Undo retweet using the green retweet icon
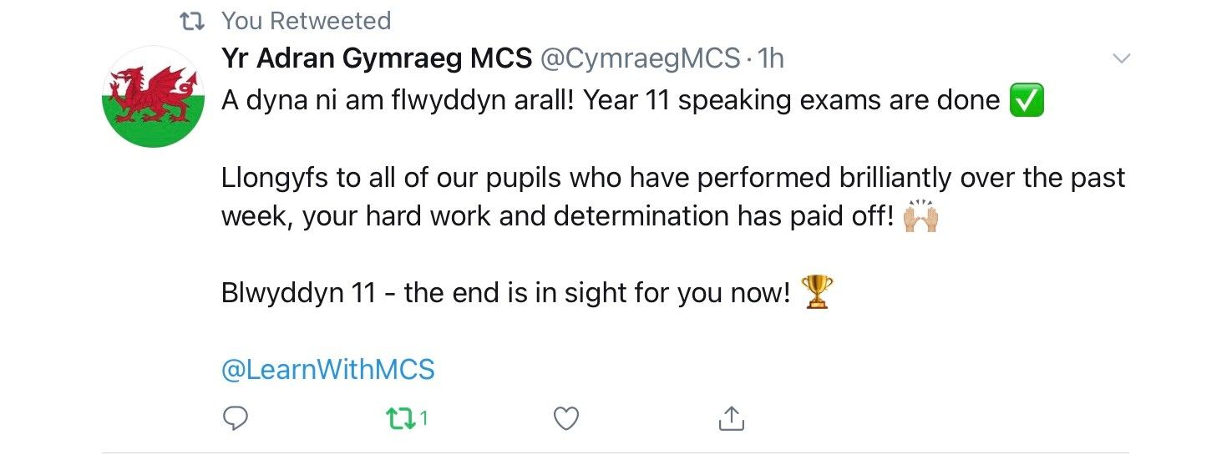1232x455 pixels. [402, 418]
